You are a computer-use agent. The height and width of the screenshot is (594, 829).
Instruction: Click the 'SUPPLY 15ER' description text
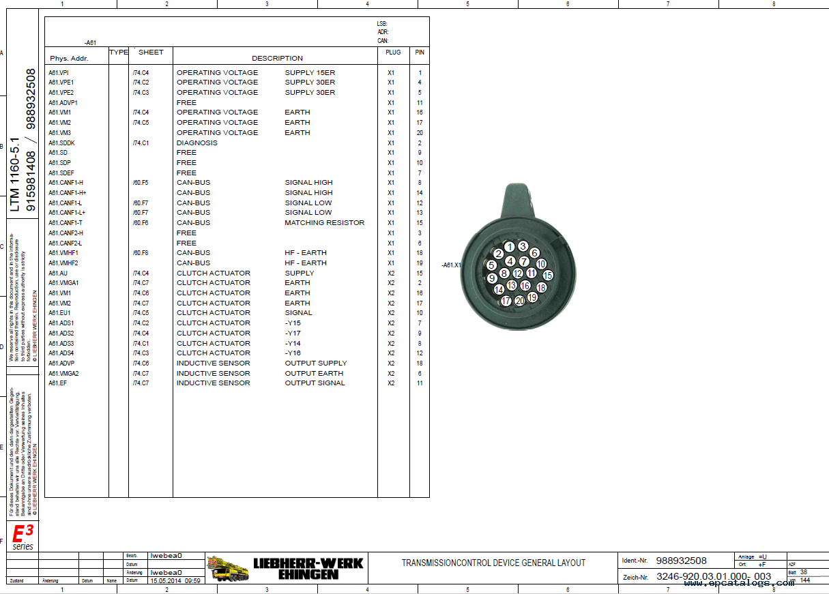(310, 72)
